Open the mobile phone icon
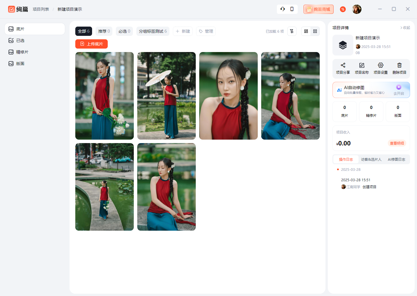 (x=292, y=9)
